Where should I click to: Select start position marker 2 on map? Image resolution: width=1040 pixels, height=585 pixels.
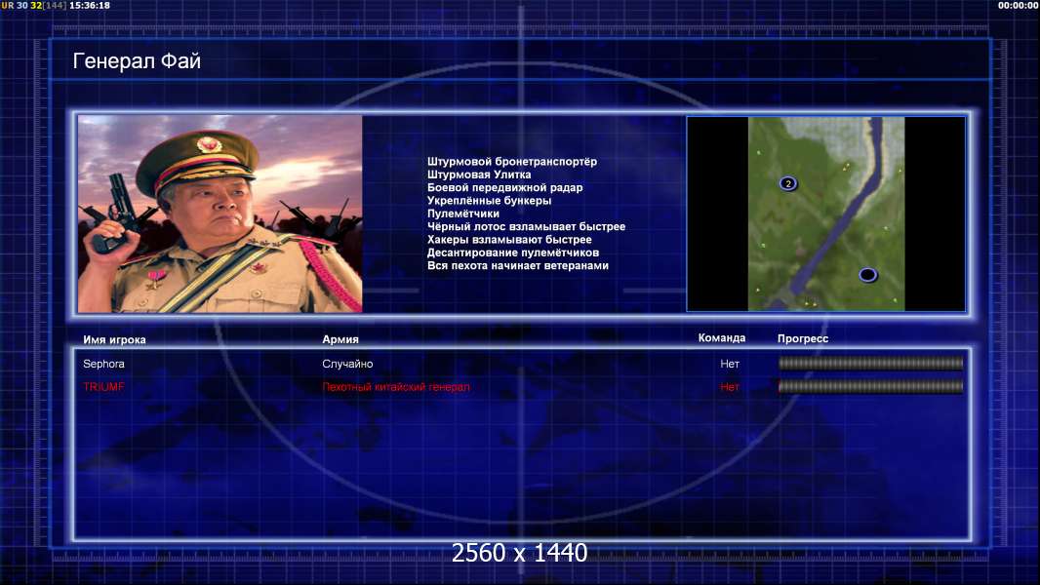tap(788, 183)
